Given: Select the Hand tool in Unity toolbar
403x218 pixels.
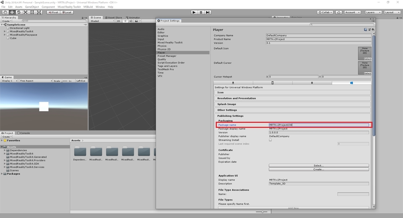Looking at the screenshot, I should pos(5,12).
